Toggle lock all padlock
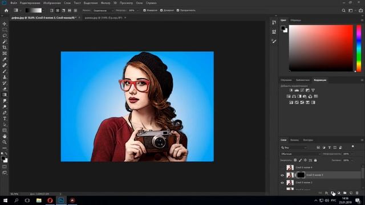The height and width of the screenshot is (205, 365). [x=315, y=160]
